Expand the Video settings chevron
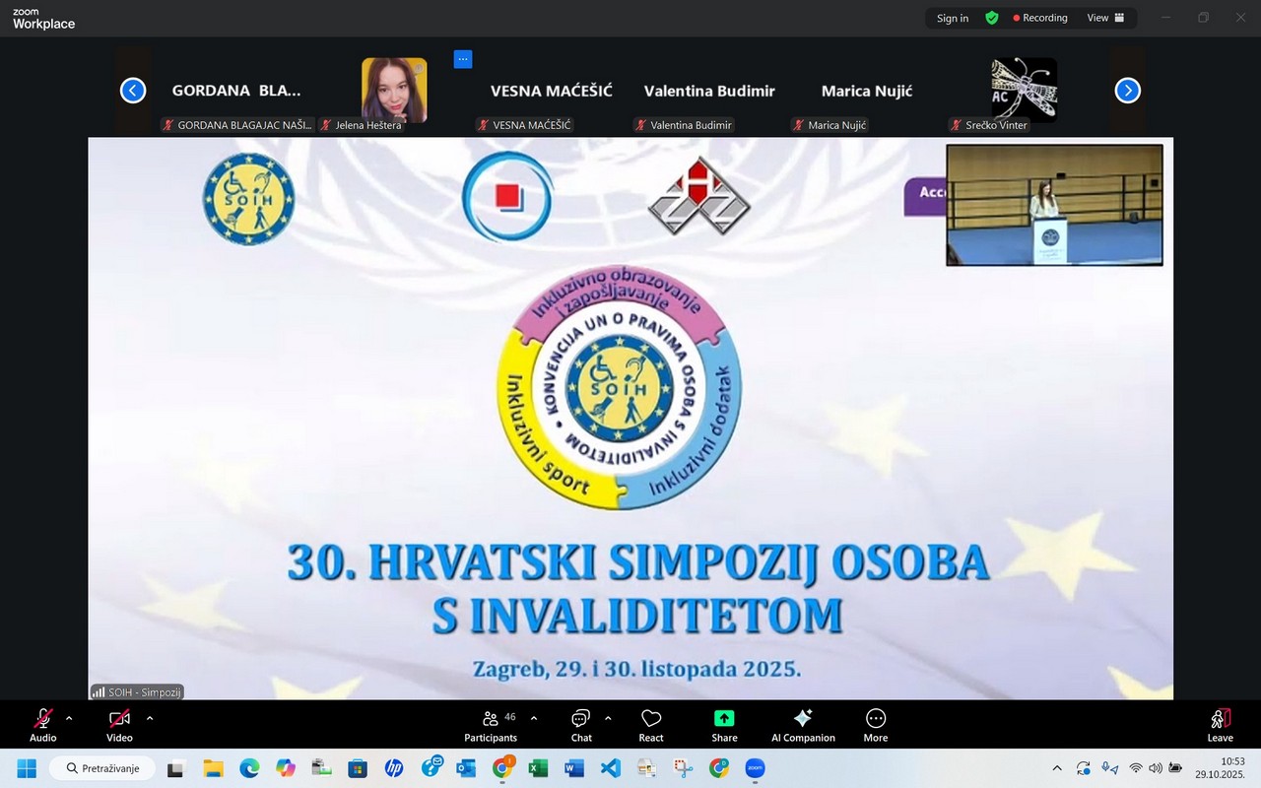The height and width of the screenshot is (788, 1261). click(x=149, y=718)
